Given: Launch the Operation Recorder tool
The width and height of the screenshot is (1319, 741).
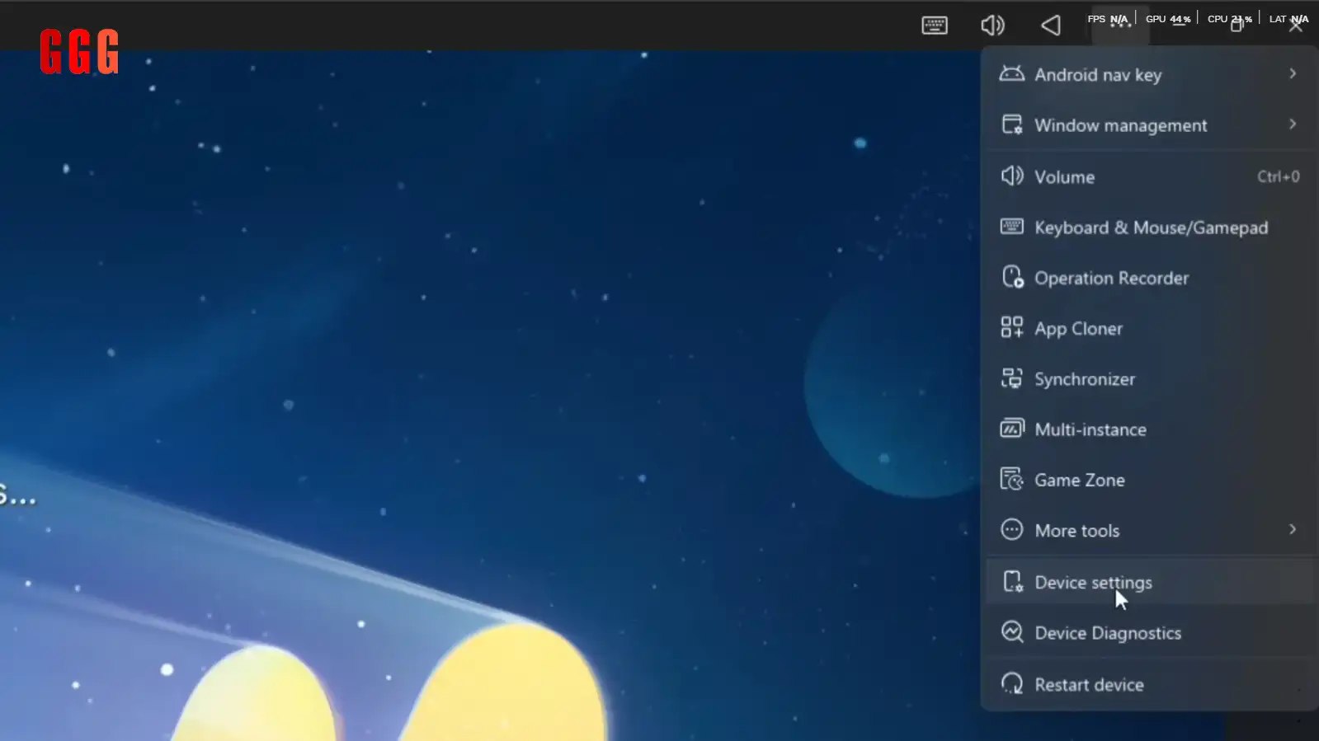Looking at the screenshot, I should (x=1150, y=278).
